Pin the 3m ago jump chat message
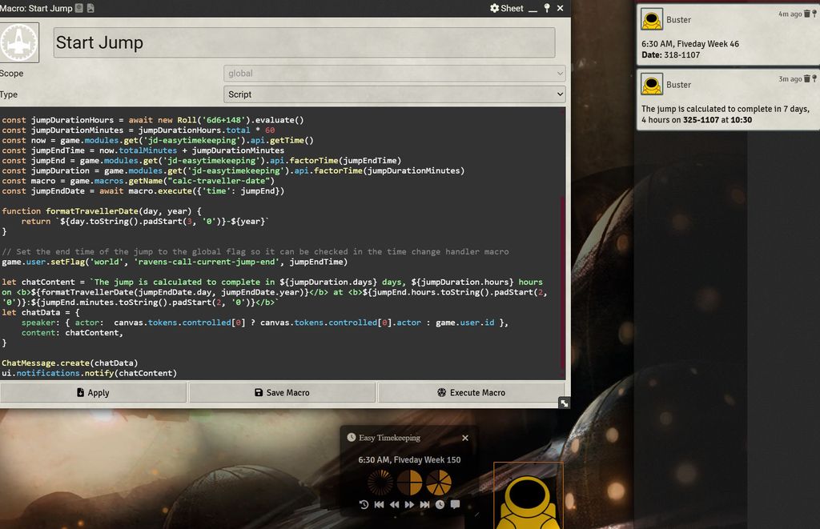Viewport: 820px width, 529px height. pos(814,79)
